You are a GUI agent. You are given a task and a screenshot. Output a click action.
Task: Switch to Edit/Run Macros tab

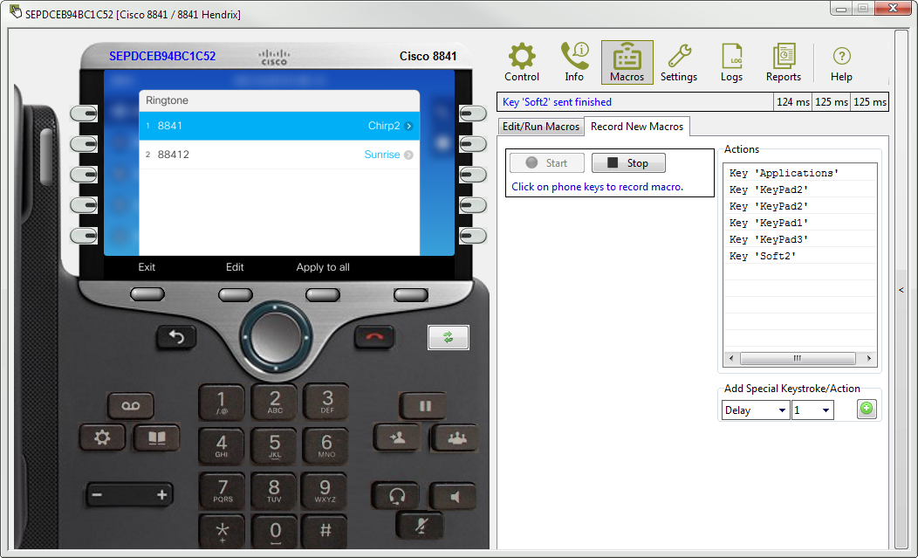point(541,127)
